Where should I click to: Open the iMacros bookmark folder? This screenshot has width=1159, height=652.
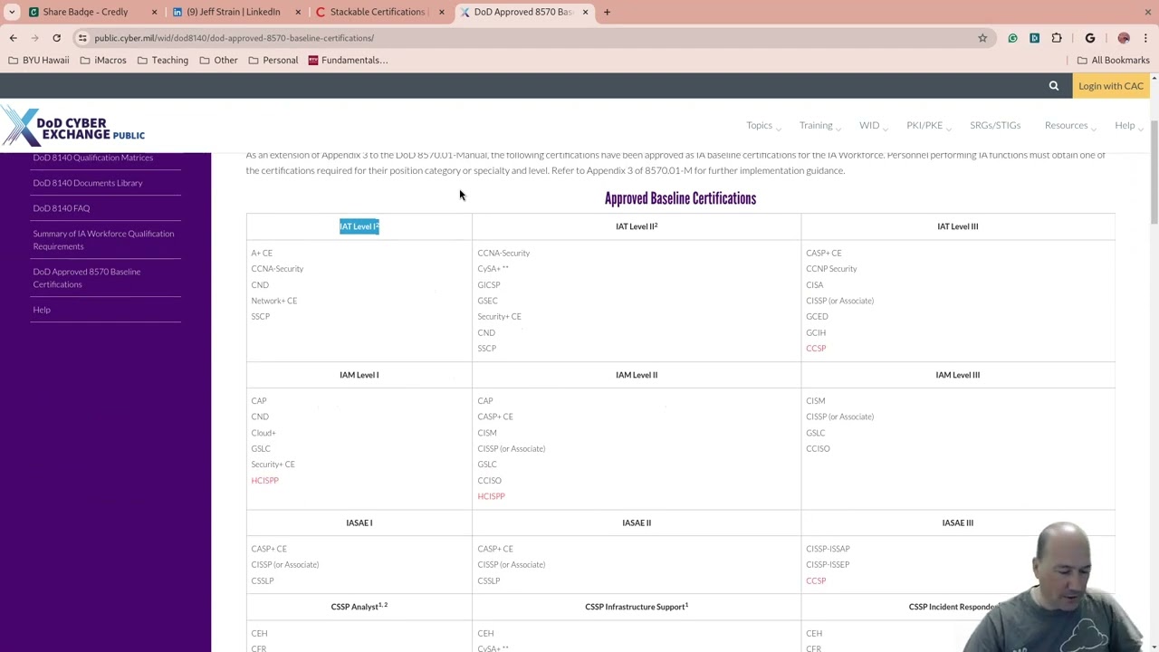click(103, 60)
